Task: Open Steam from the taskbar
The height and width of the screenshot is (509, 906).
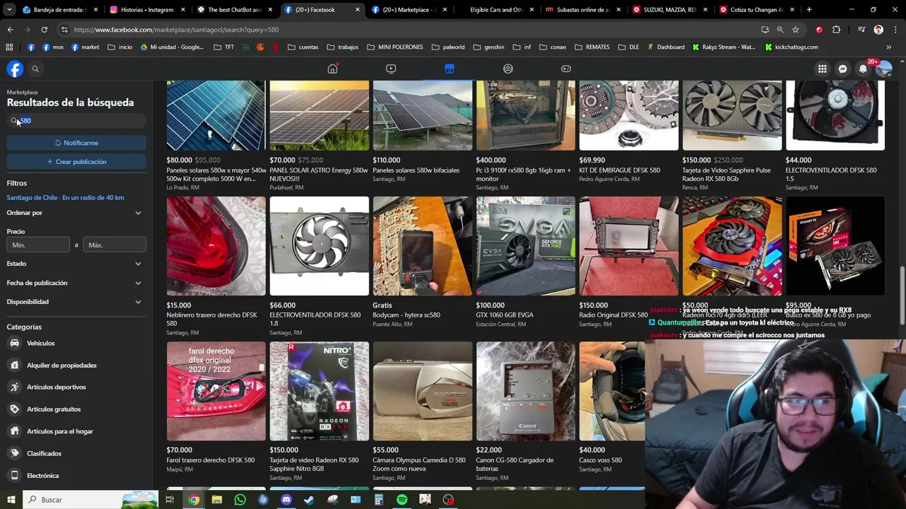Action: pos(309,500)
